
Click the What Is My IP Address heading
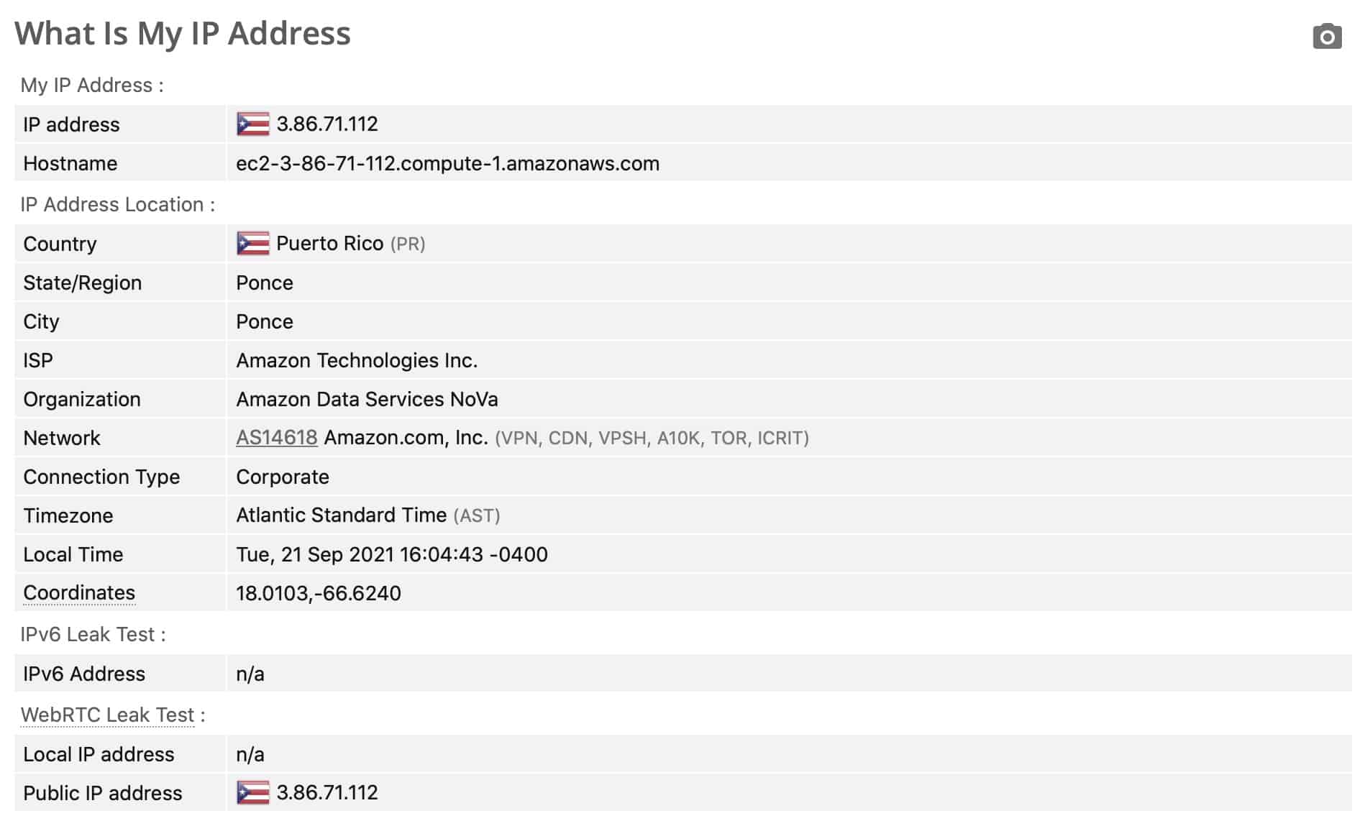tap(183, 34)
